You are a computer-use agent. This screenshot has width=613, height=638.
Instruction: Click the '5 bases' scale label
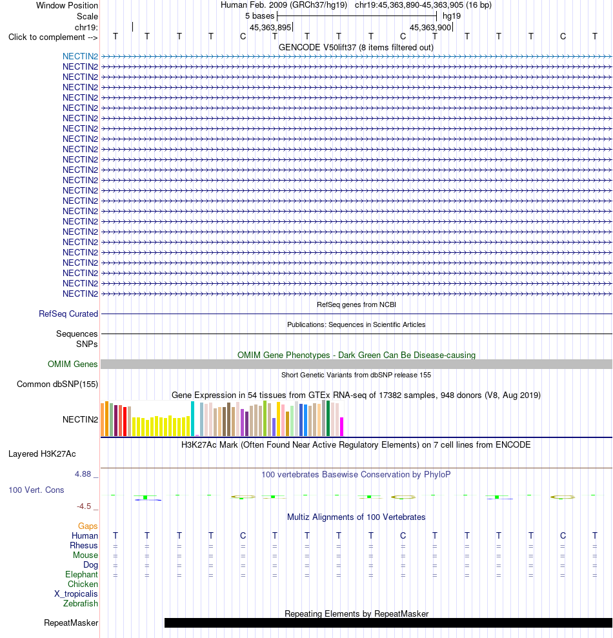coord(259,16)
